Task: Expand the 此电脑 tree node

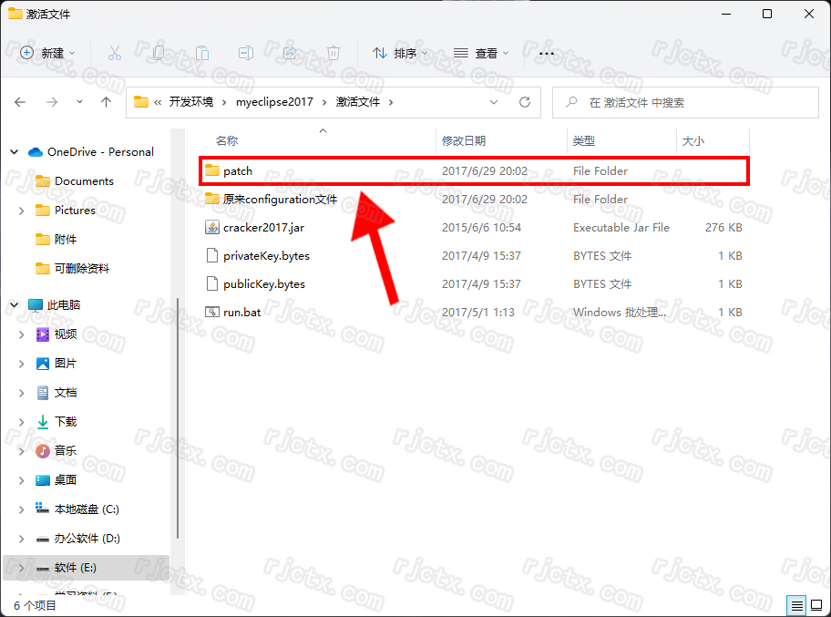Action: 15,305
